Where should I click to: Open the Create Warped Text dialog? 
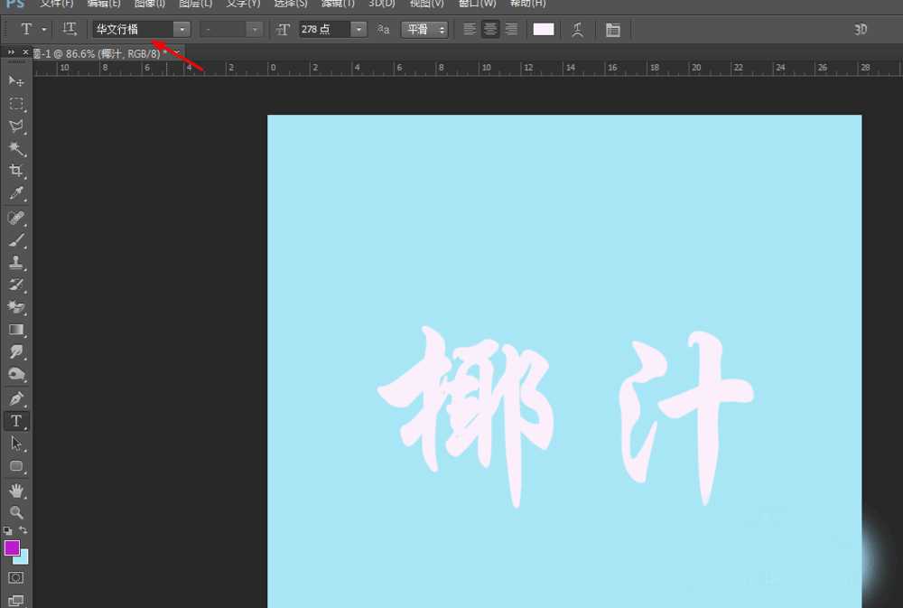pyautogui.click(x=577, y=29)
